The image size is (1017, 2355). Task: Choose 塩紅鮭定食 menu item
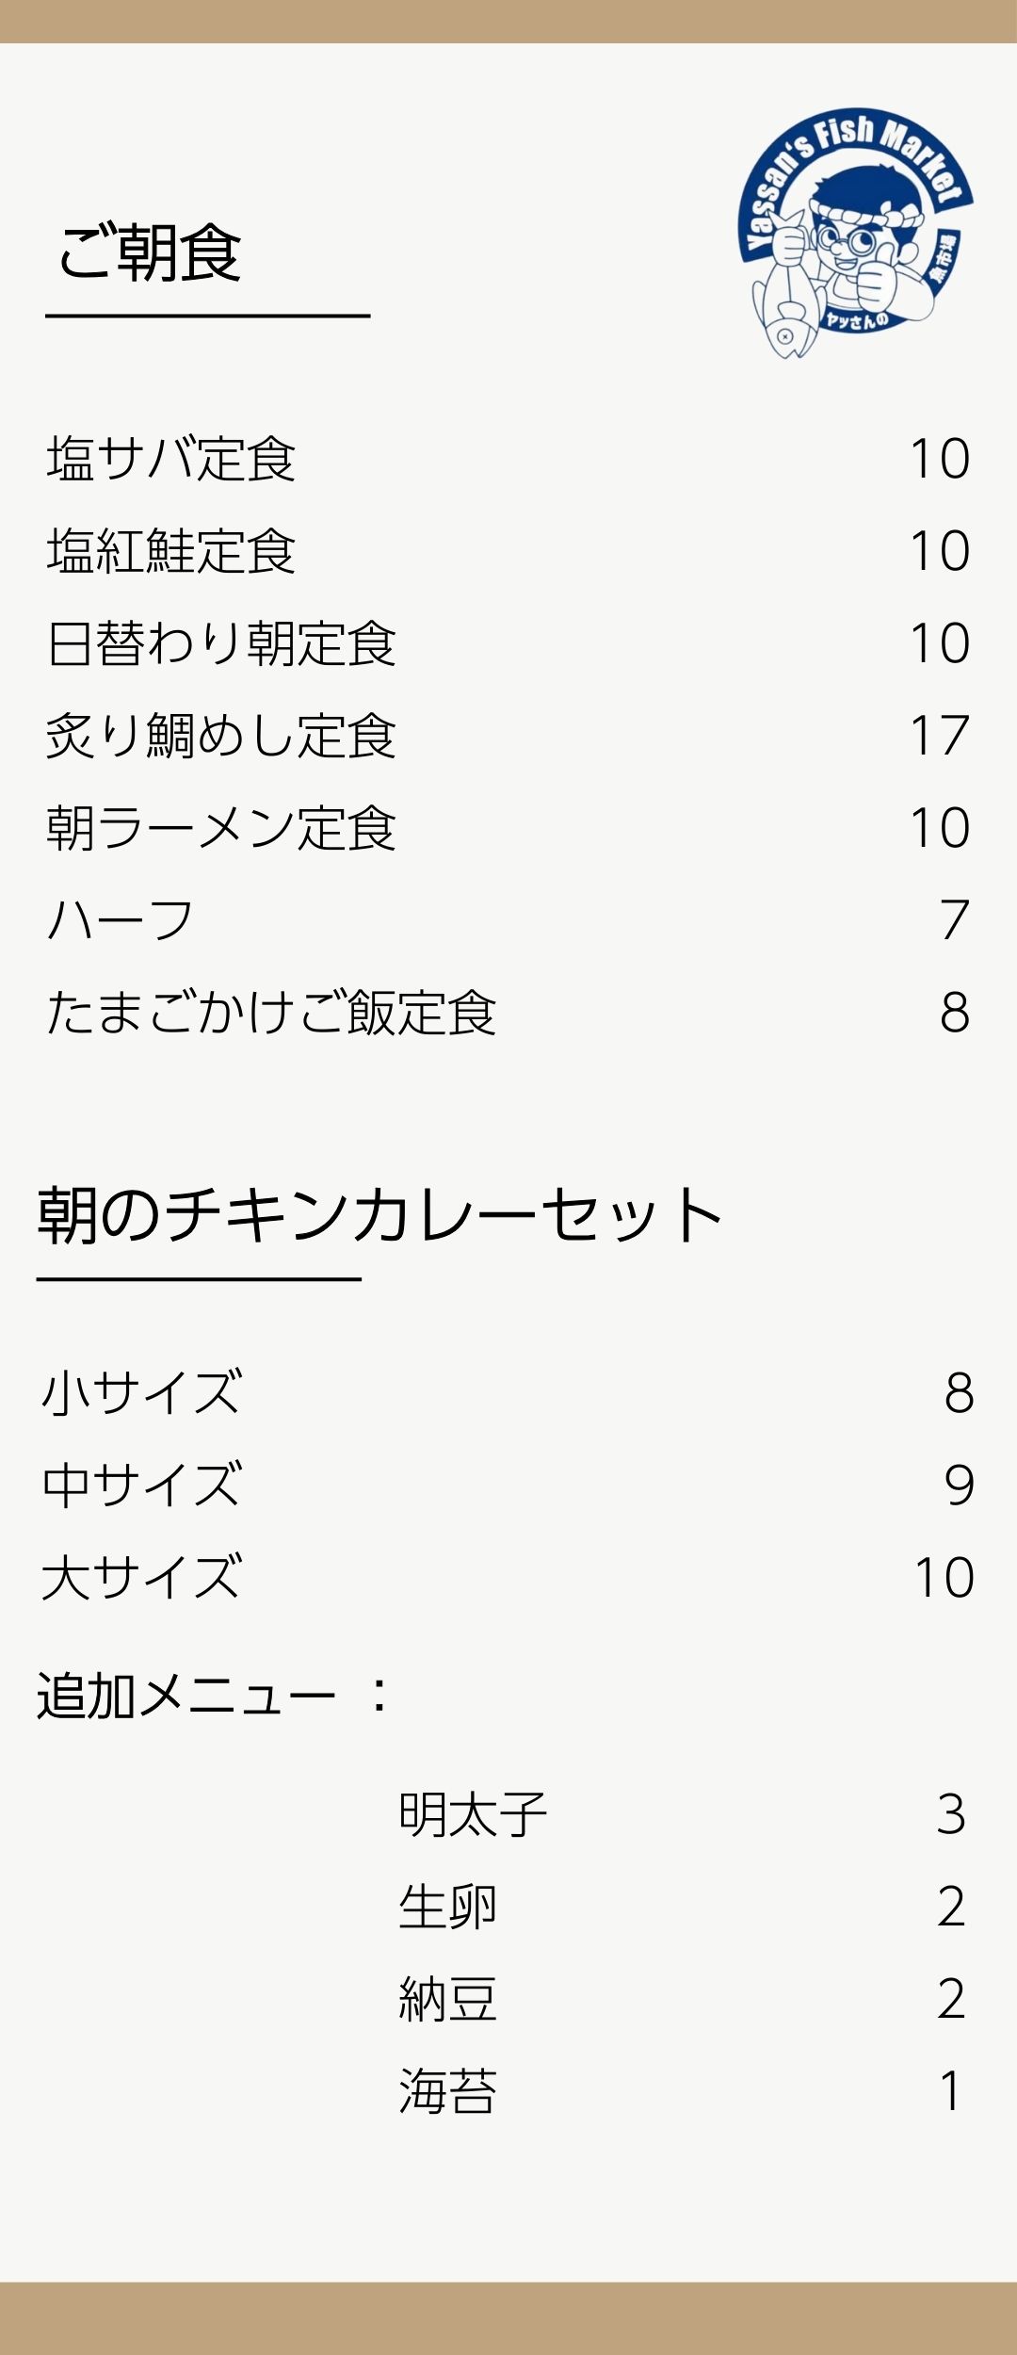[x=171, y=551]
